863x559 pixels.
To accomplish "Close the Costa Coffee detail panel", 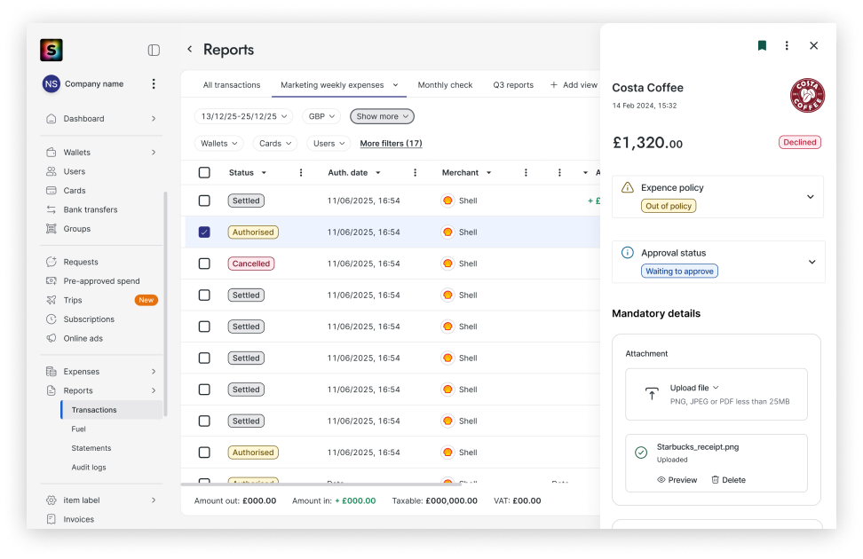I will coord(813,45).
